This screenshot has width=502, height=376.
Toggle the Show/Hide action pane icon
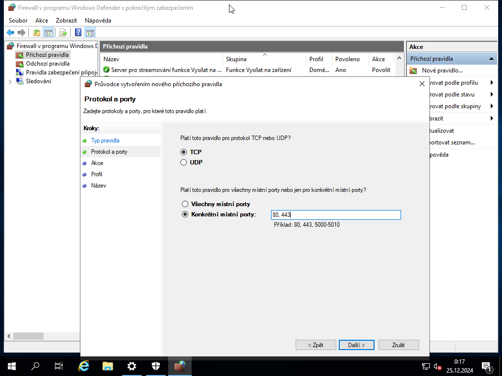click(x=90, y=32)
